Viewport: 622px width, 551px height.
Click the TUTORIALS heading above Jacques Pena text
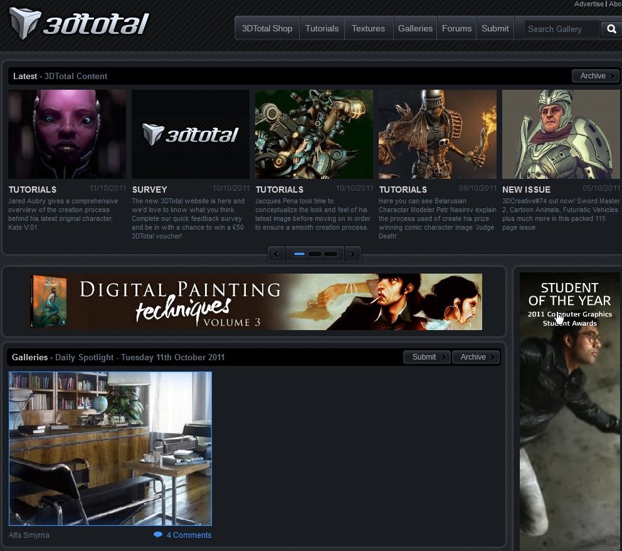[279, 190]
